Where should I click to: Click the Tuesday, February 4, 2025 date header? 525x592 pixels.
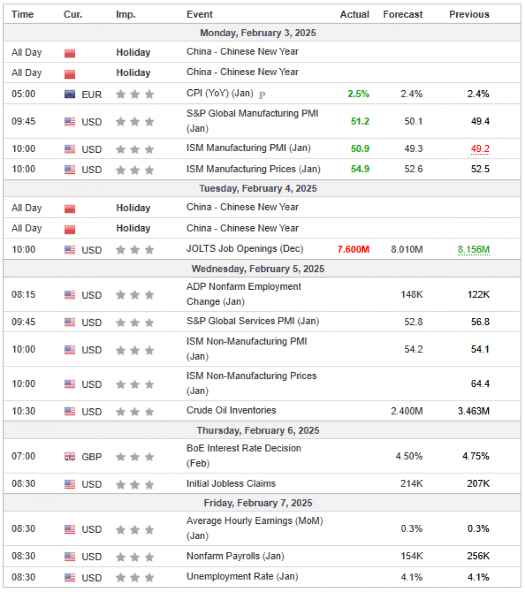tap(258, 188)
